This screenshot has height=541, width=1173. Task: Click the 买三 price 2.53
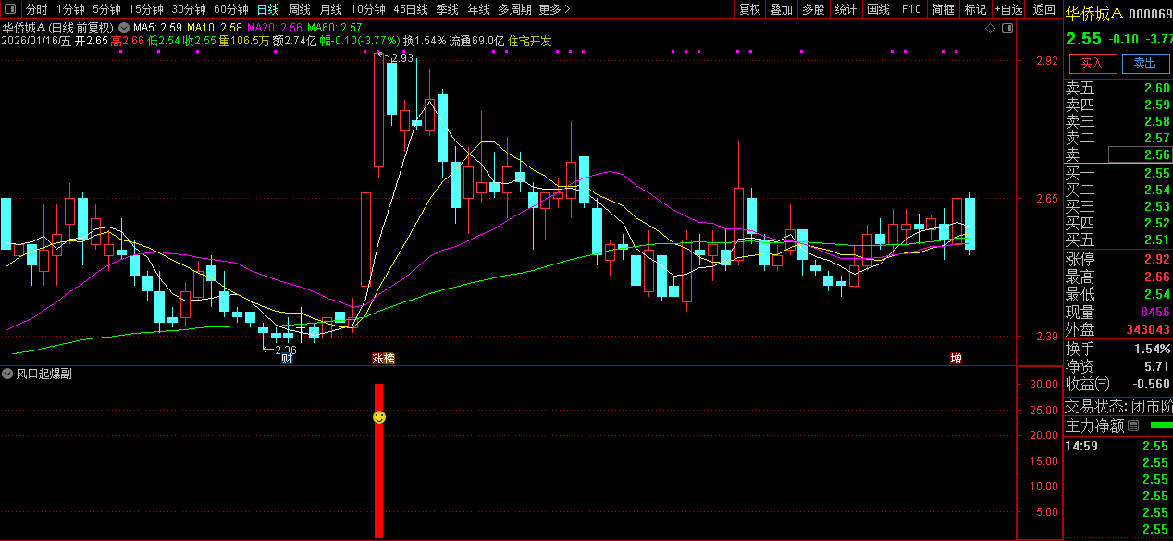(1156, 206)
